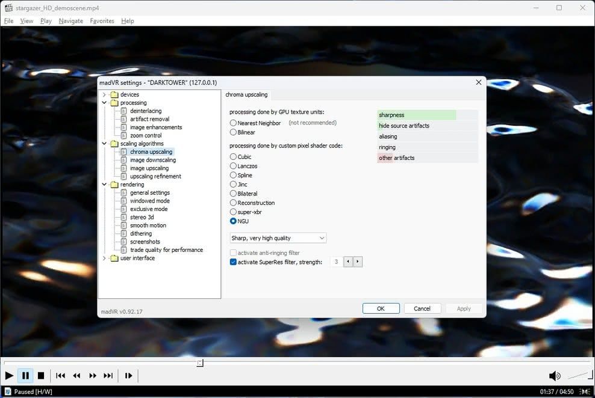Click Cancel in madVR settings
The width and height of the screenshot is (595, 398).
422,308
